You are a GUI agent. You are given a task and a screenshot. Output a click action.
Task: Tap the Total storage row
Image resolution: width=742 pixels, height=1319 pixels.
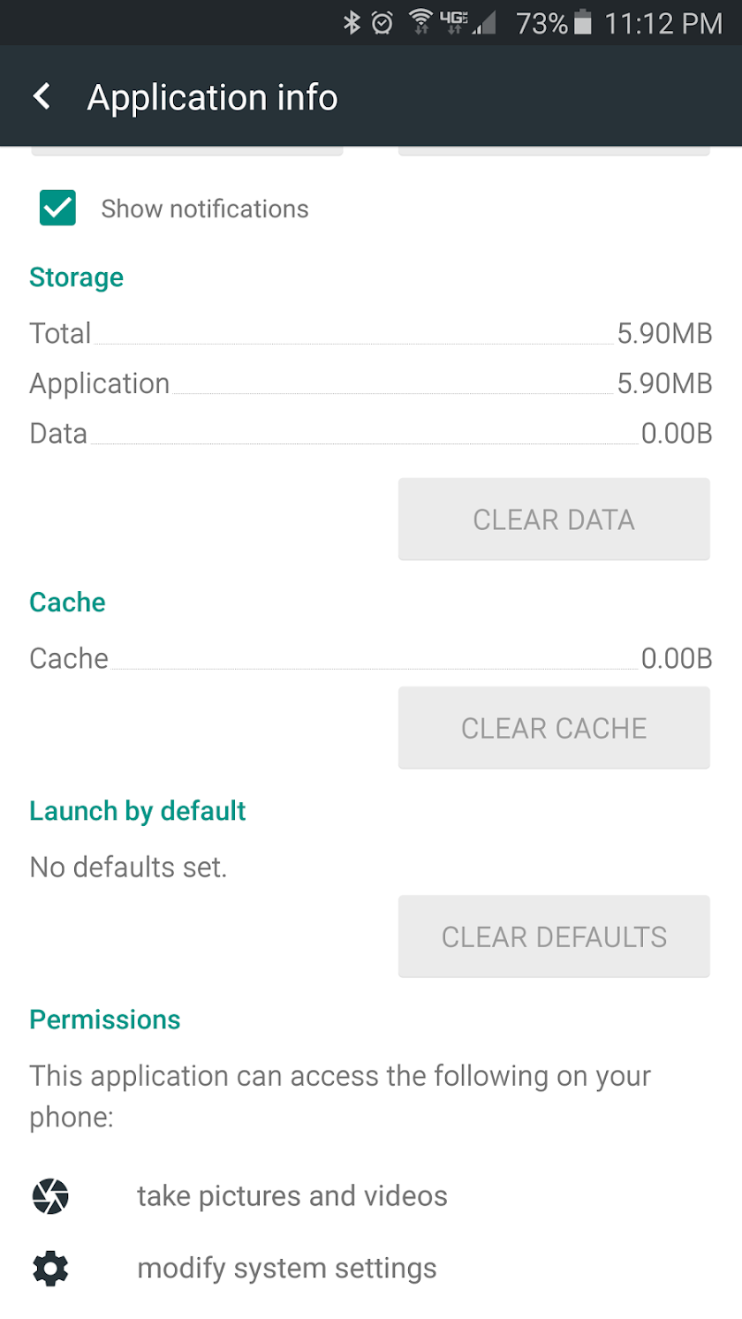pos(371,333)
